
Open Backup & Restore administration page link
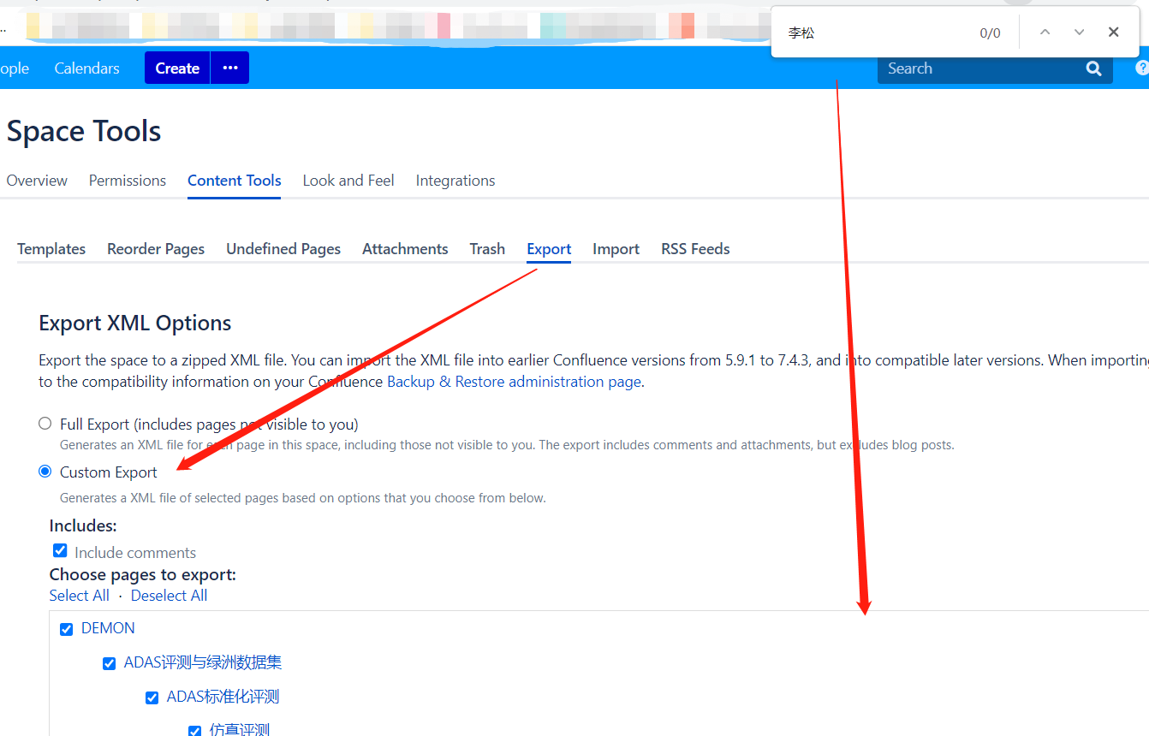[x=514, y=382]
